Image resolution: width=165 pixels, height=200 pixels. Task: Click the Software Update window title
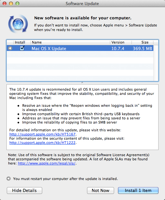coord(82,4)
